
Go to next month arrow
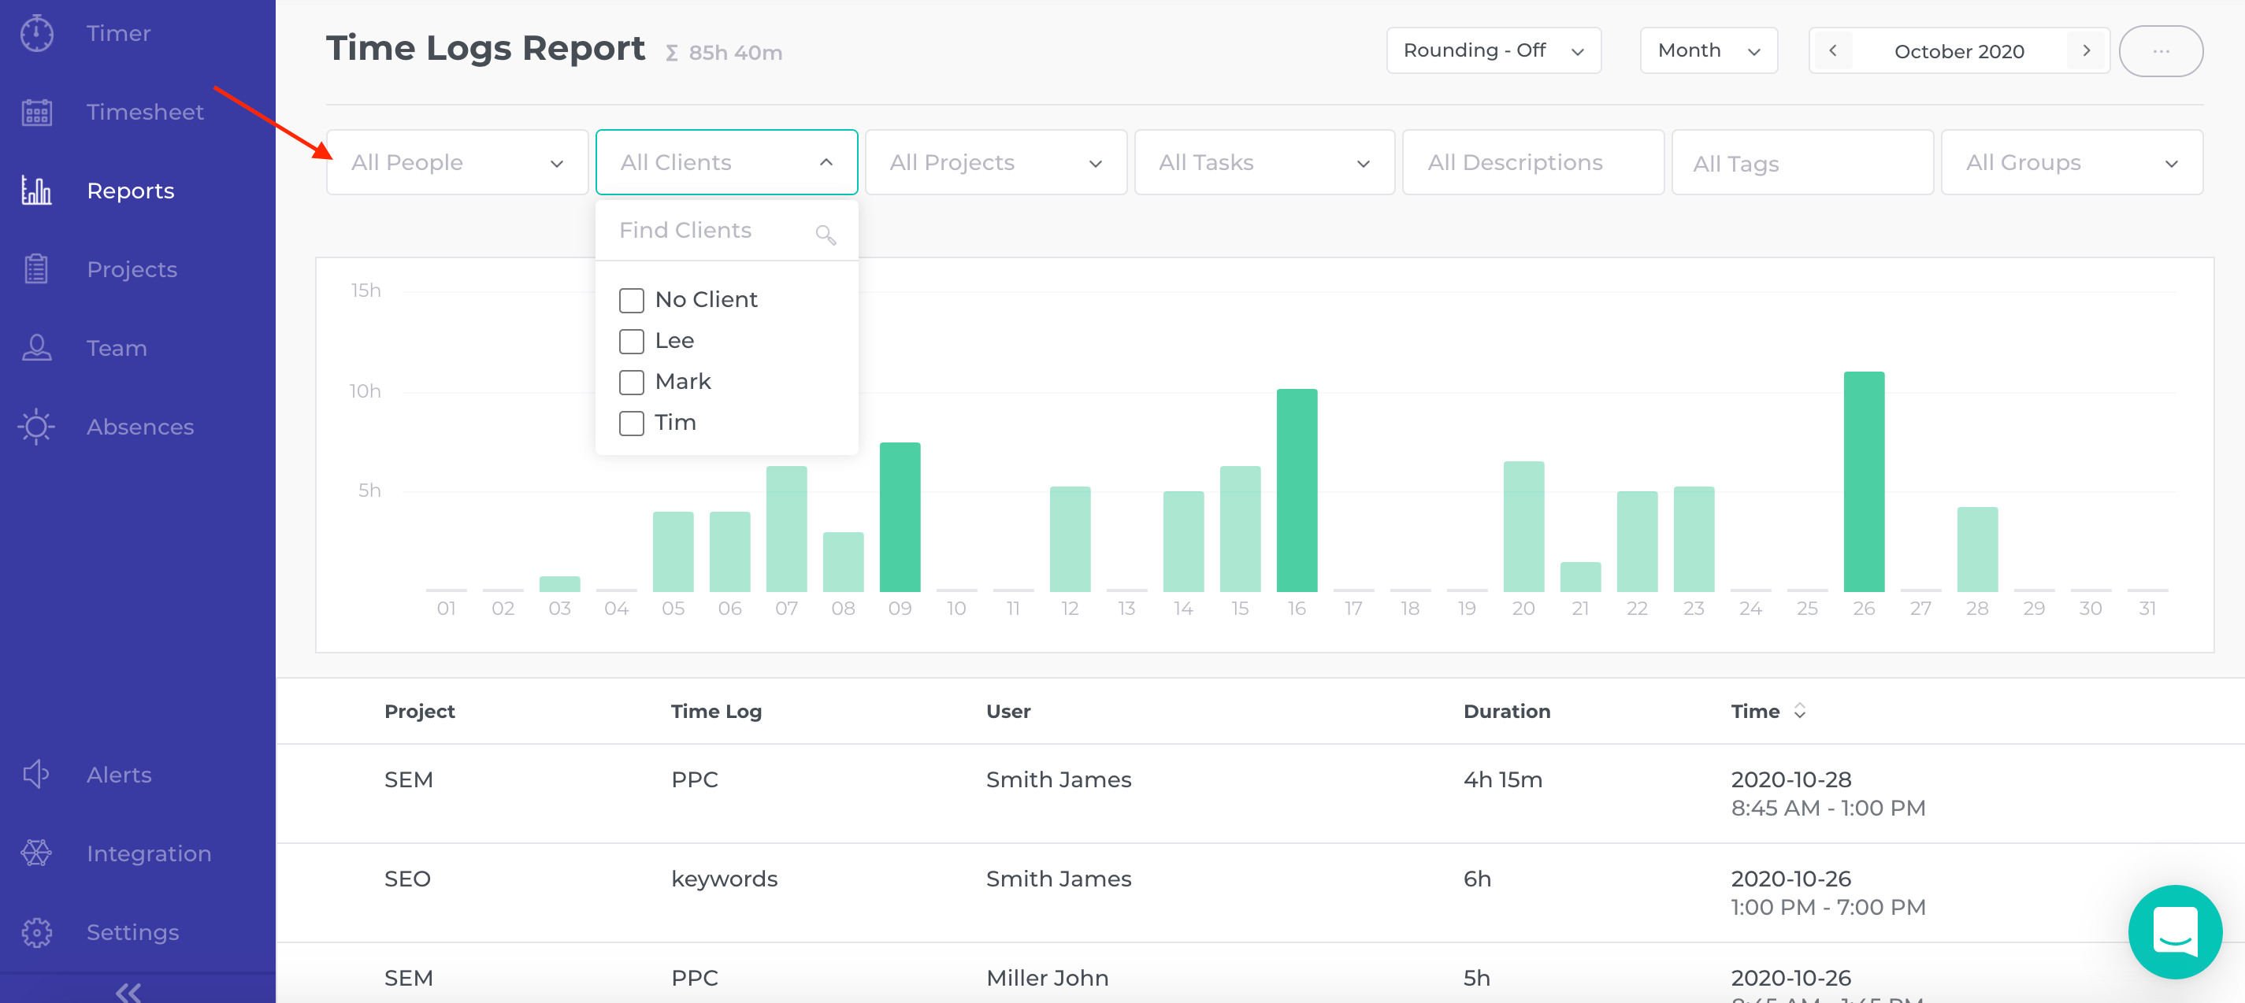coord(2087,50)
